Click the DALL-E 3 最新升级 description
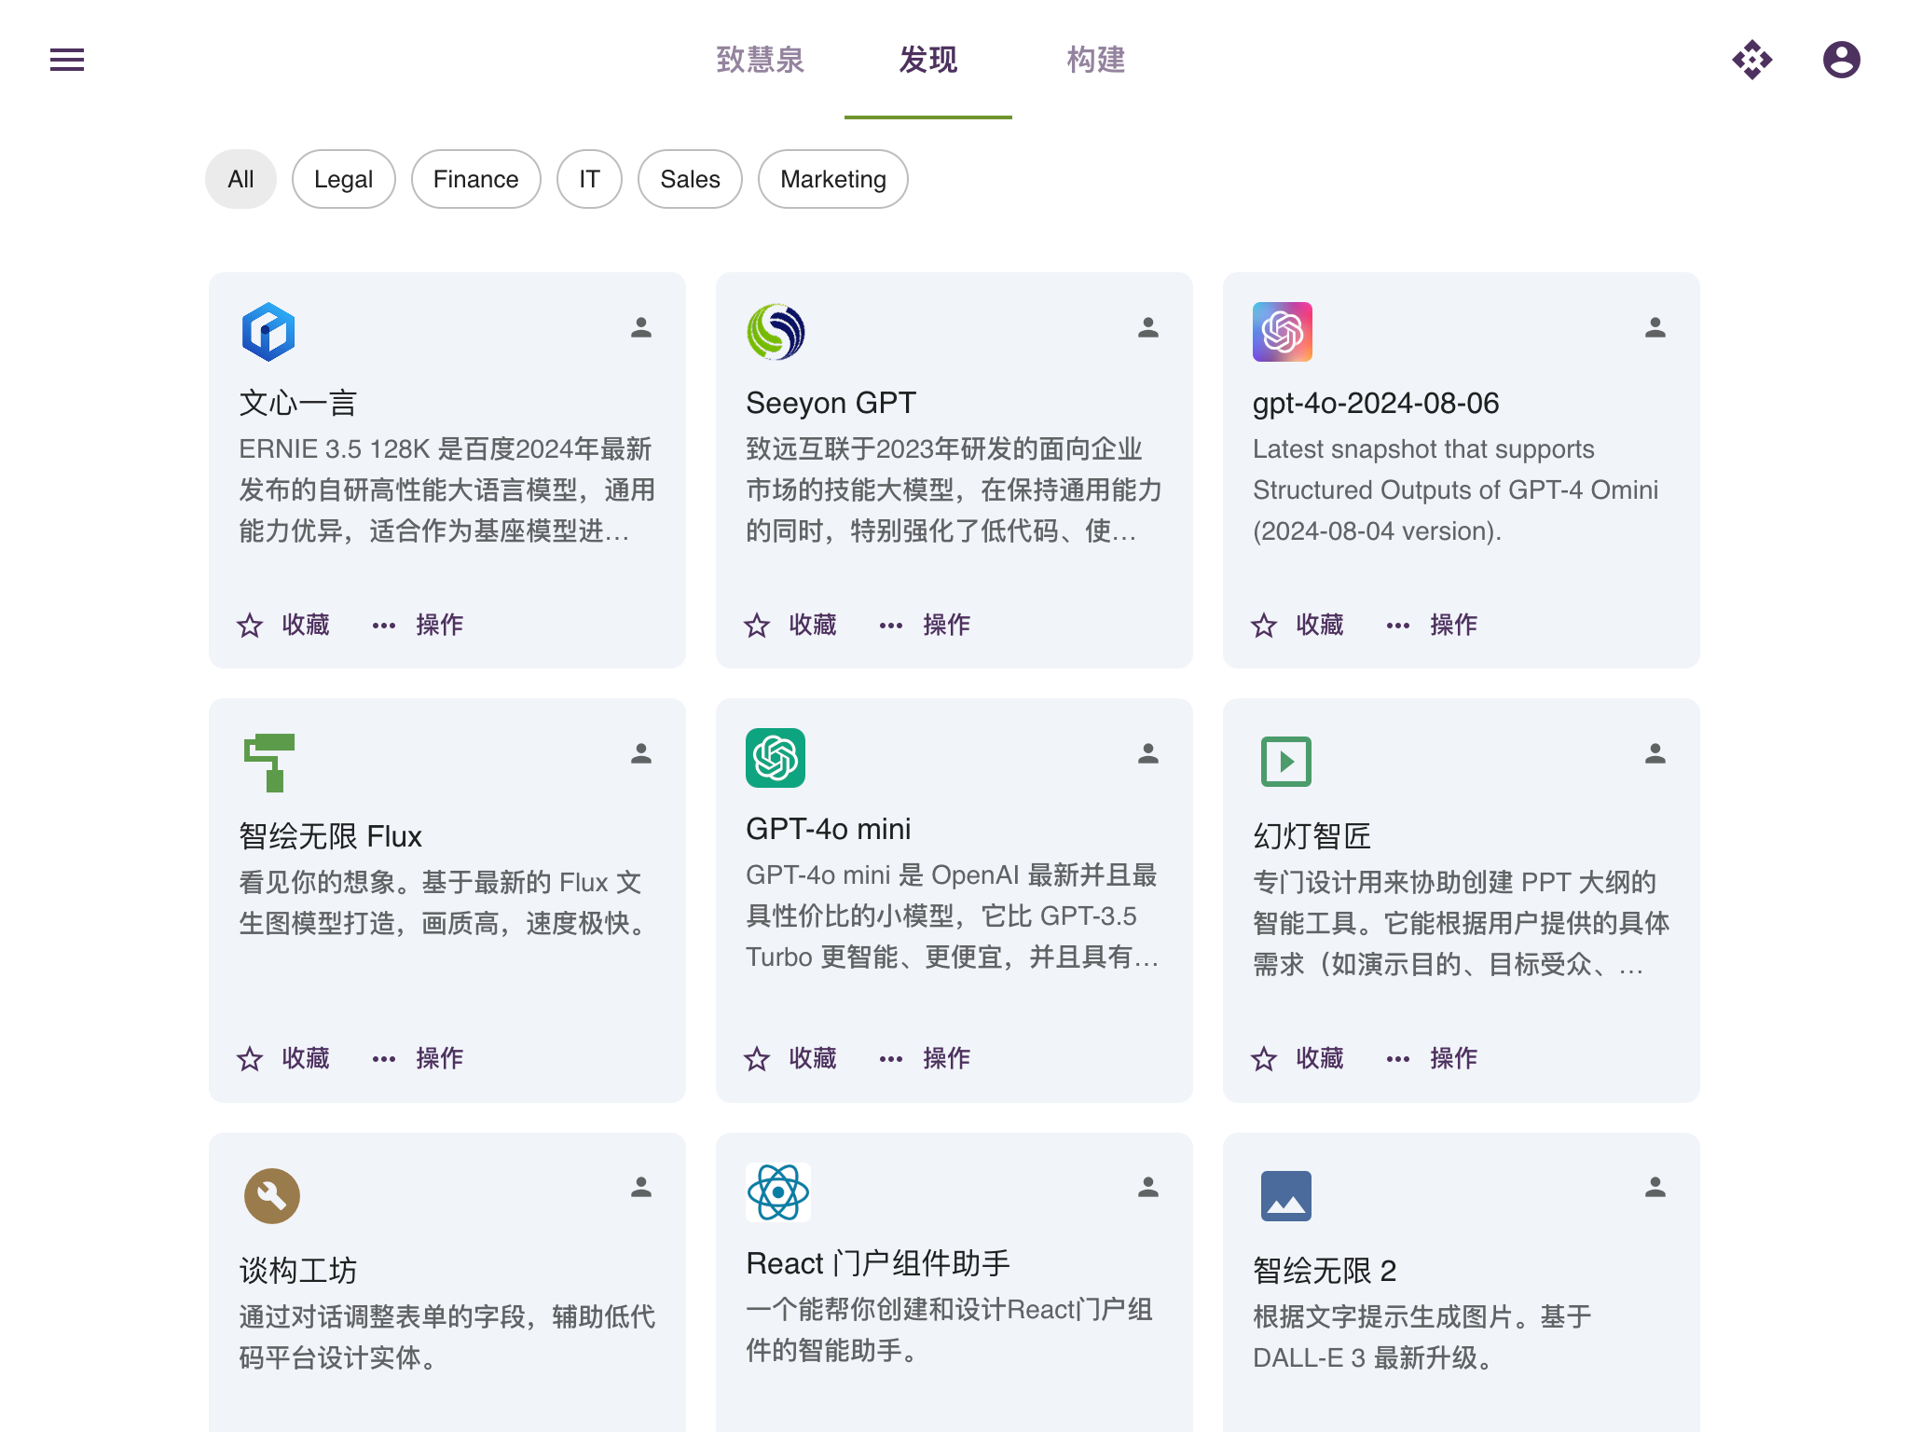The image size is (1909, 1432). (1421, 1337)
